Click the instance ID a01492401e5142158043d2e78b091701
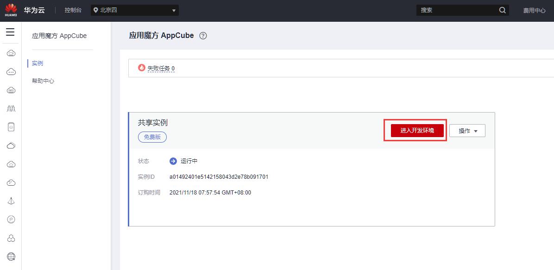Image resolution: width=554 pixels, height=270 pixels. point(219,177)
